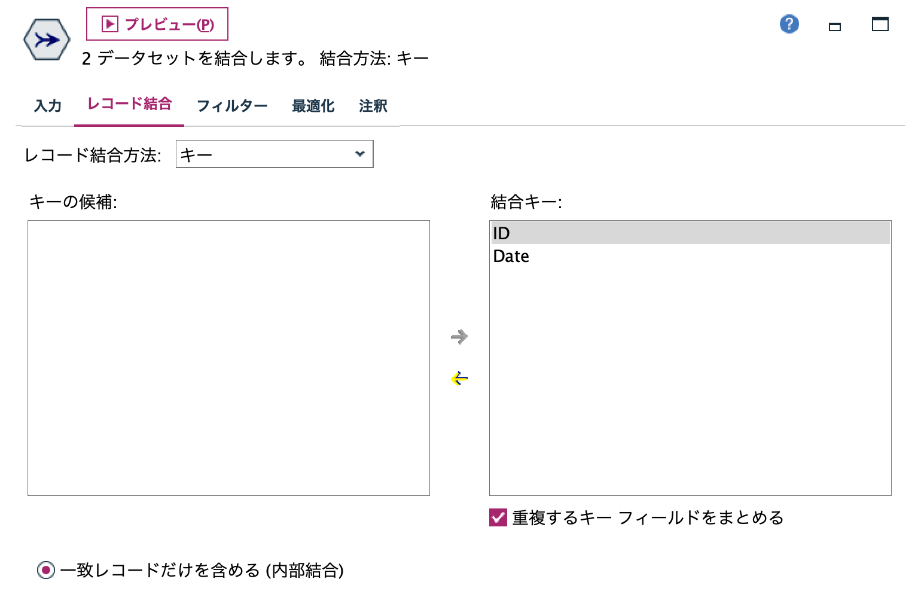Click the collapse dialog icon near top right
Image resolution: width=921 pixels, height=591 pixels.
pyautogui.click(x=835, y=26)
